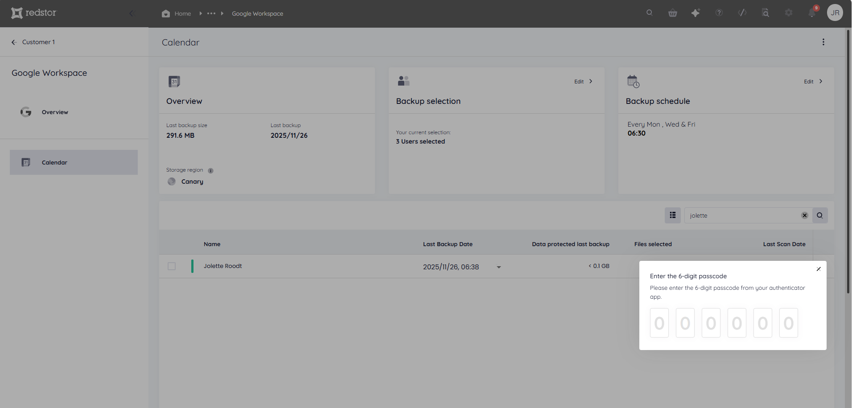This screenshot has height=408, width=852.
Task: Click the first passcode digit box
Action: click(659, 323)
